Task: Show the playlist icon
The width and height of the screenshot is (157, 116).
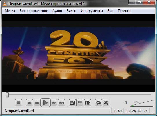Action: 80,103
